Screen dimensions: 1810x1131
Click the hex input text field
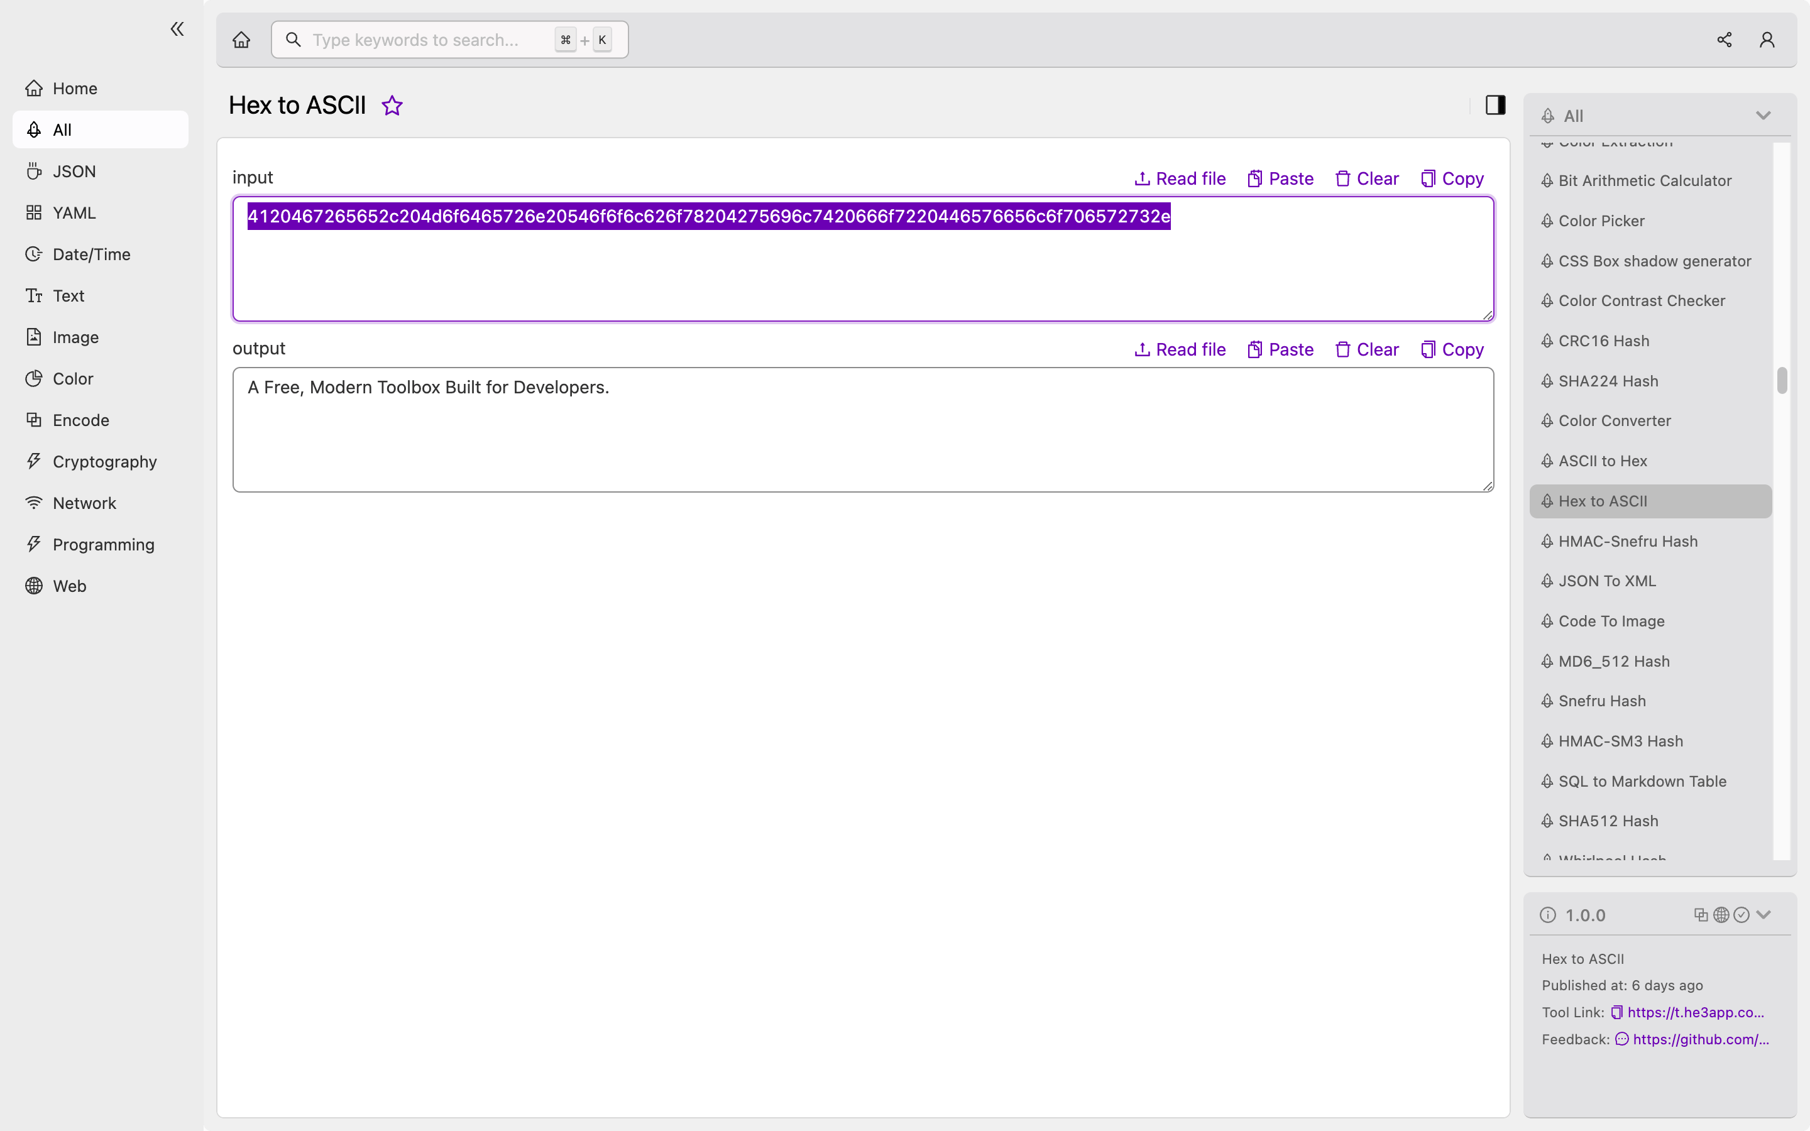(863, 258)
